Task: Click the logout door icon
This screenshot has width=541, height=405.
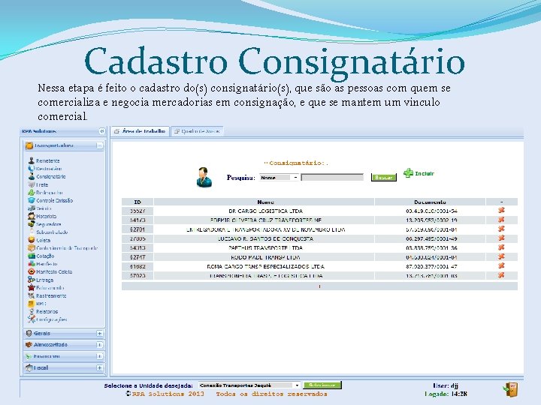Action: [511, 389]
